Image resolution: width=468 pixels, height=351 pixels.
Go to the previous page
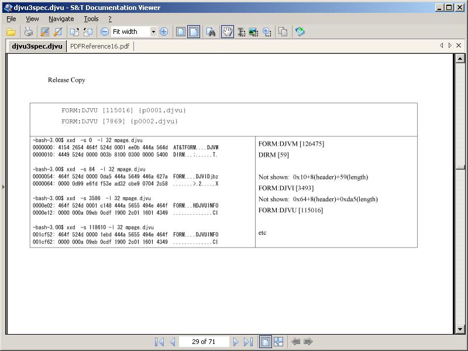coord(173,342)
